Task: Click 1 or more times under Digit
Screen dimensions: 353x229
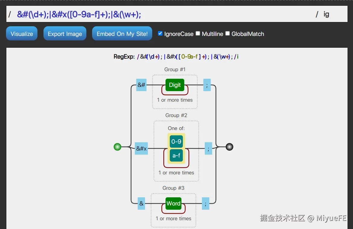Action: tap(175, 100)
